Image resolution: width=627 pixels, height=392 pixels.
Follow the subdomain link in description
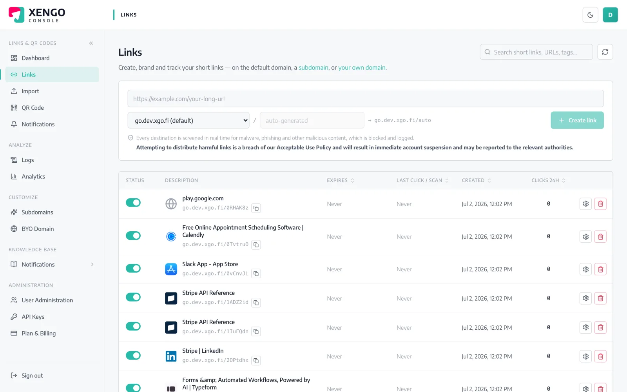(x=313, y=67)
